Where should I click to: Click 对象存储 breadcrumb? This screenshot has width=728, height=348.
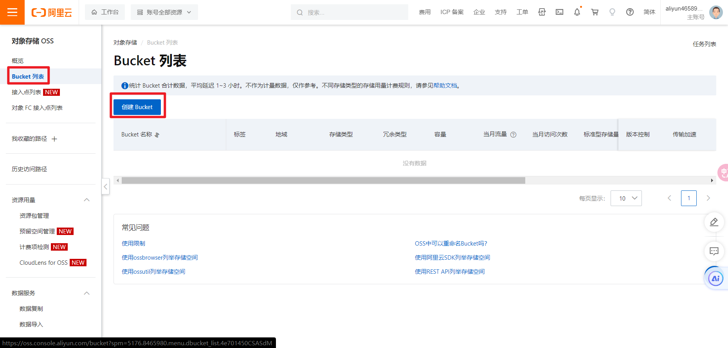[x=125, y=42]
